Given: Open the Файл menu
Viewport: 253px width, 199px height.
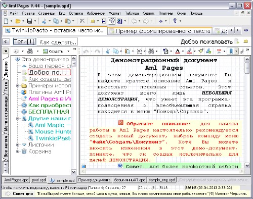Looking at the screenshot, I should (14, 13).
